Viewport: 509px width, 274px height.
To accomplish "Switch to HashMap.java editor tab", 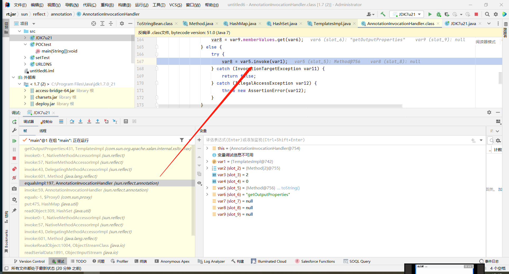I will (242, 23).
